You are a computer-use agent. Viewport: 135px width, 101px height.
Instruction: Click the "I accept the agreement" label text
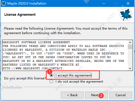coord(73,75)
